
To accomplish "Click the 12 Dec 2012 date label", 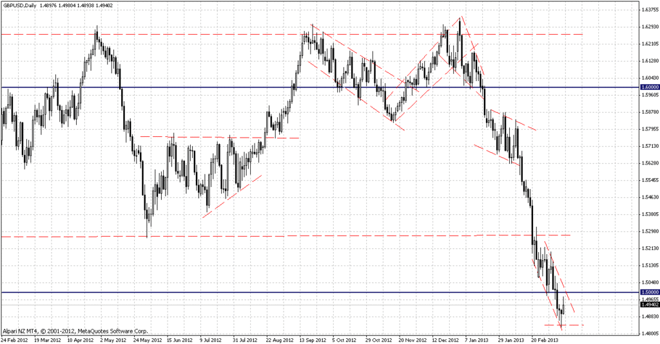I will (445, 340).
